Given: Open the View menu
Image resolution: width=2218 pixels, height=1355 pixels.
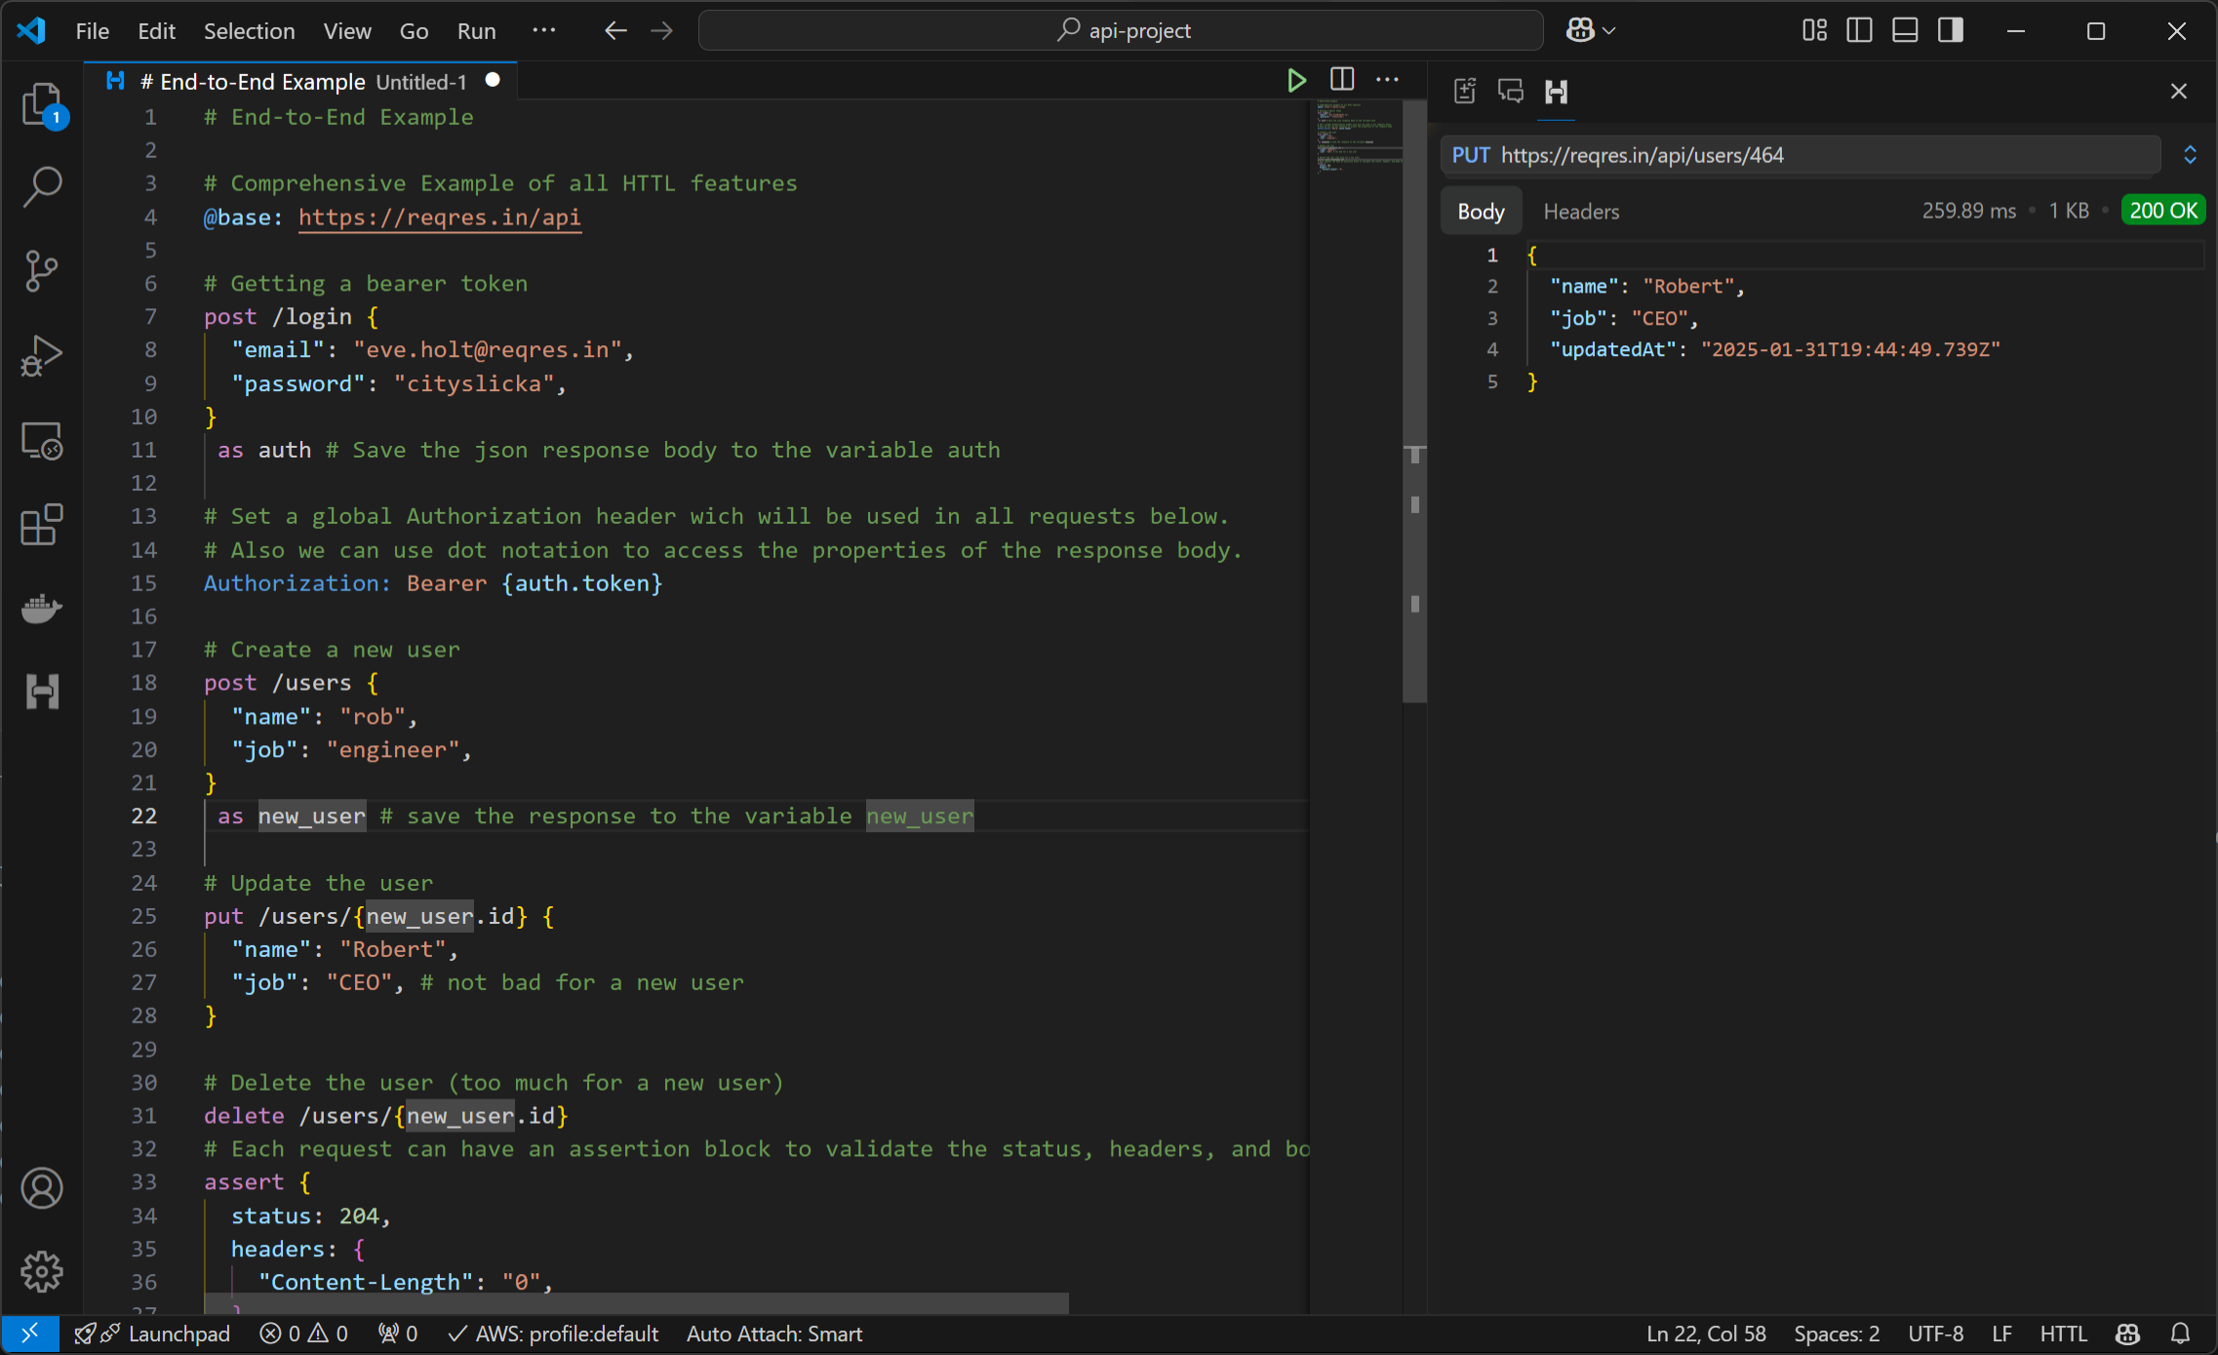Looking at the screenshot, I should tap(347, 30).
